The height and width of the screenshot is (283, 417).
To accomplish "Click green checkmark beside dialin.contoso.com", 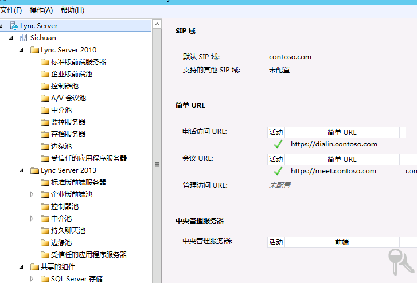I will (278, 144).
